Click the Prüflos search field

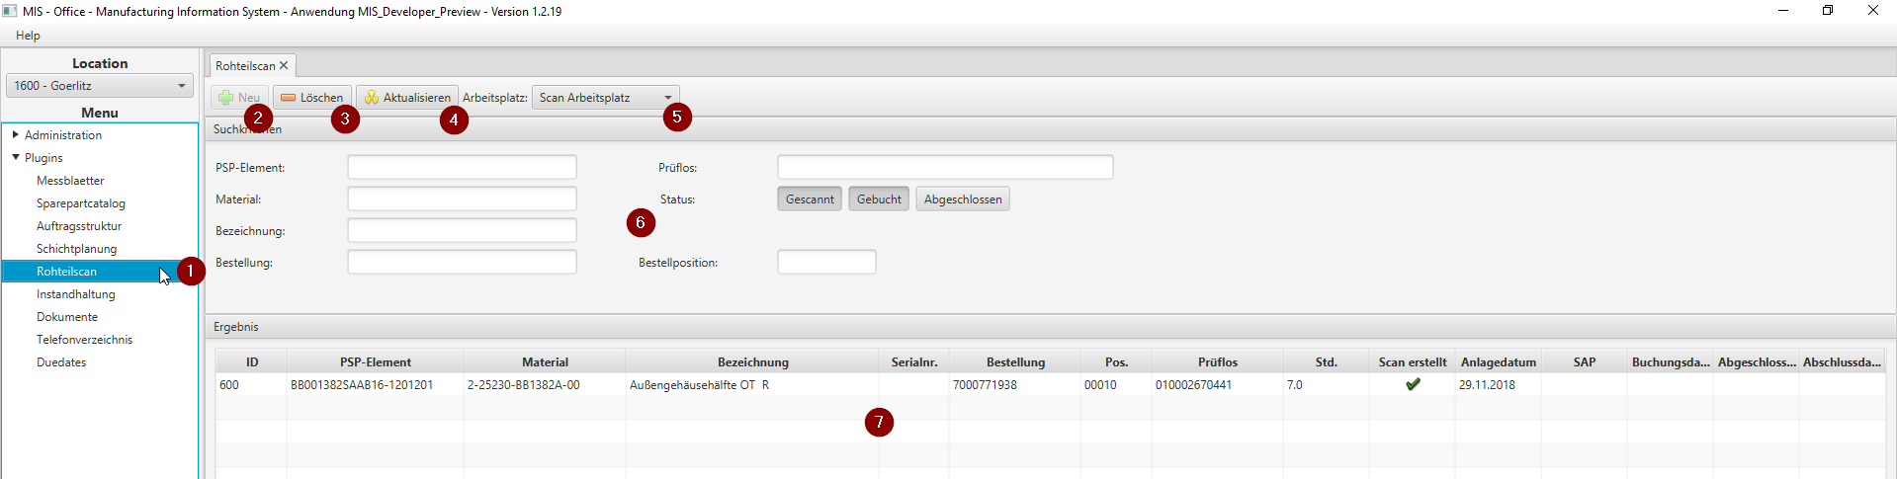(x=944, y=168)
